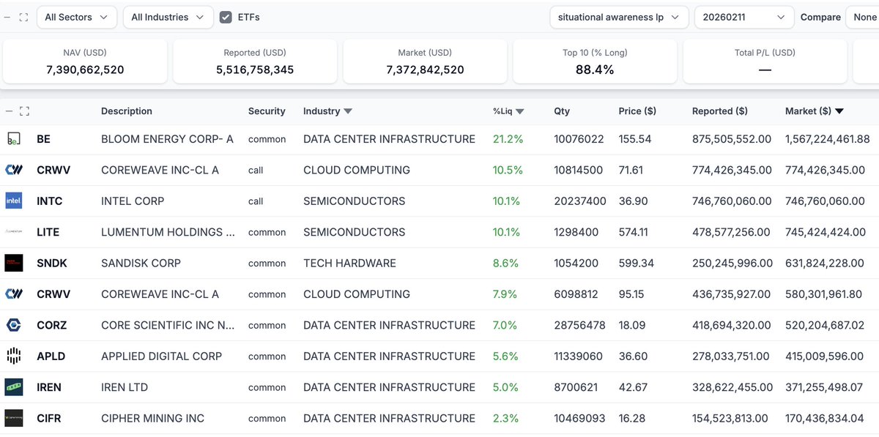This screenshot has height=437, width=879.
Task: Open %Liq column filter triangle
Action: tap(519, 111)
